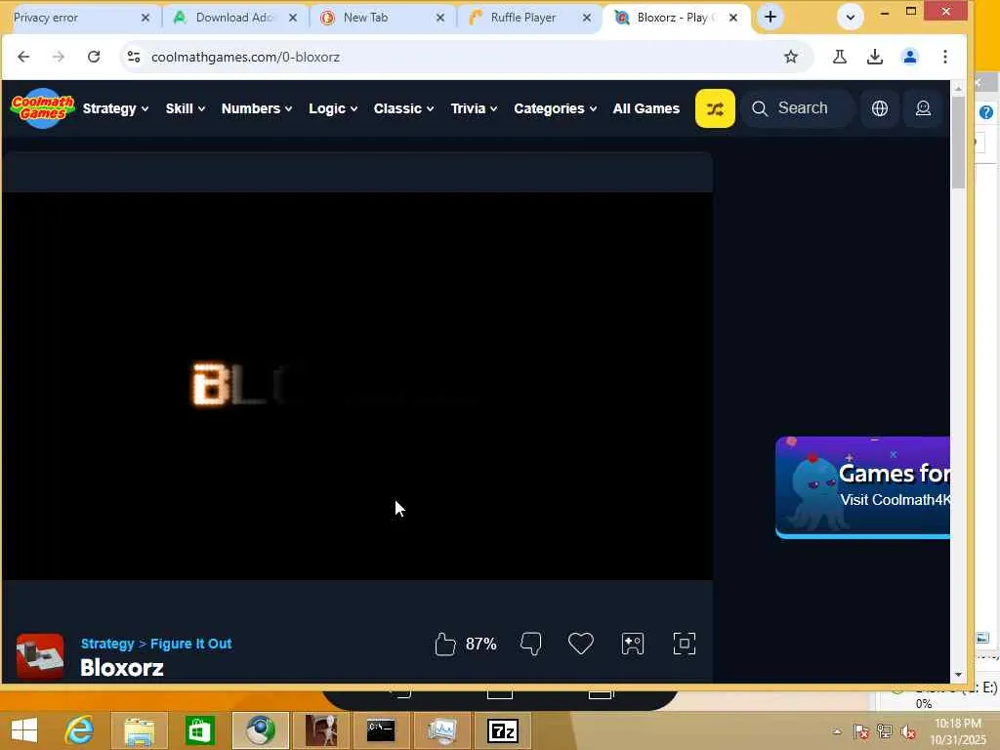Screen dimensions: 1000x750
Task: Open the tab search dropdown
Action: [850, 18]
